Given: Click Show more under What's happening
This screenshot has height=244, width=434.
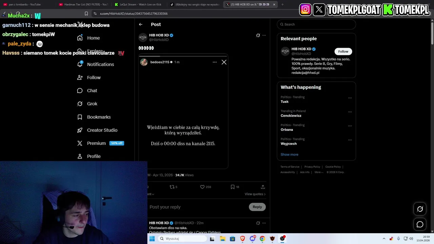Looking at the screenshot, I should pos(290,155).
